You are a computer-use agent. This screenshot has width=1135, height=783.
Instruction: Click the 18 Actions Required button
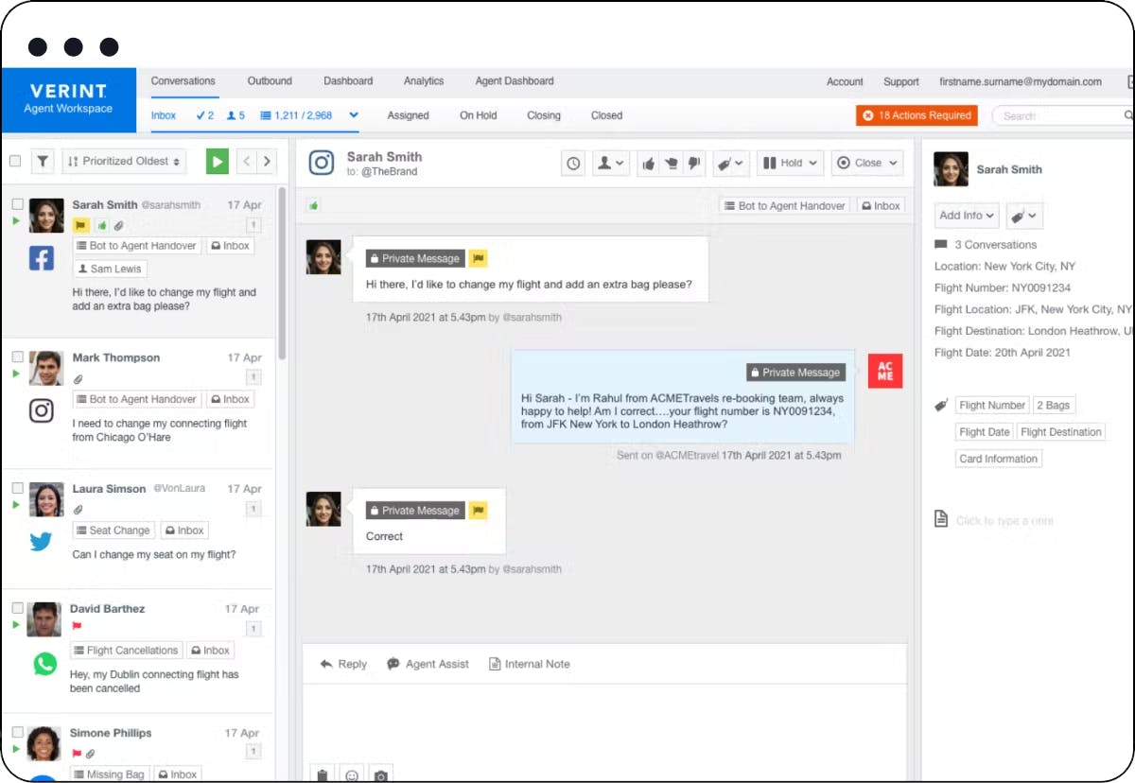pos(916,115)
